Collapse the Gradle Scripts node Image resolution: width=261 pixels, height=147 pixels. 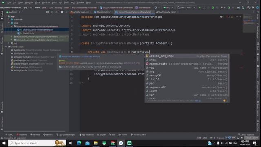[x=6, y=47]
